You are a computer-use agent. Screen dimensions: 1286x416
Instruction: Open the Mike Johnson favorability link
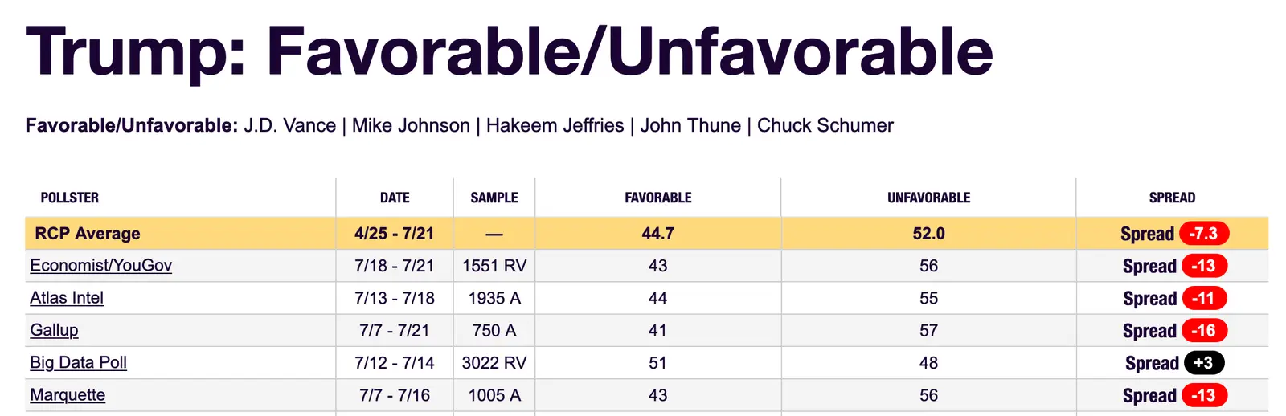tap(411, 126)
